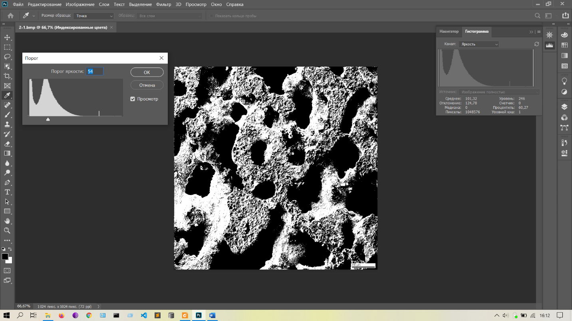Select the Eraser tool

pos(7,144)
